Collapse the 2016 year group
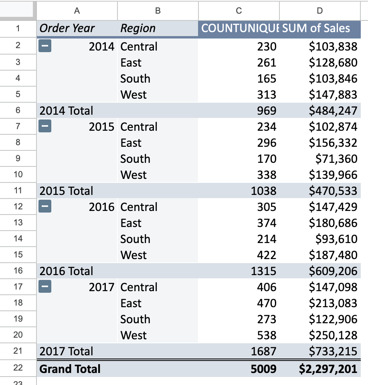This screenshot has height=385, width=368. (45, 207)
